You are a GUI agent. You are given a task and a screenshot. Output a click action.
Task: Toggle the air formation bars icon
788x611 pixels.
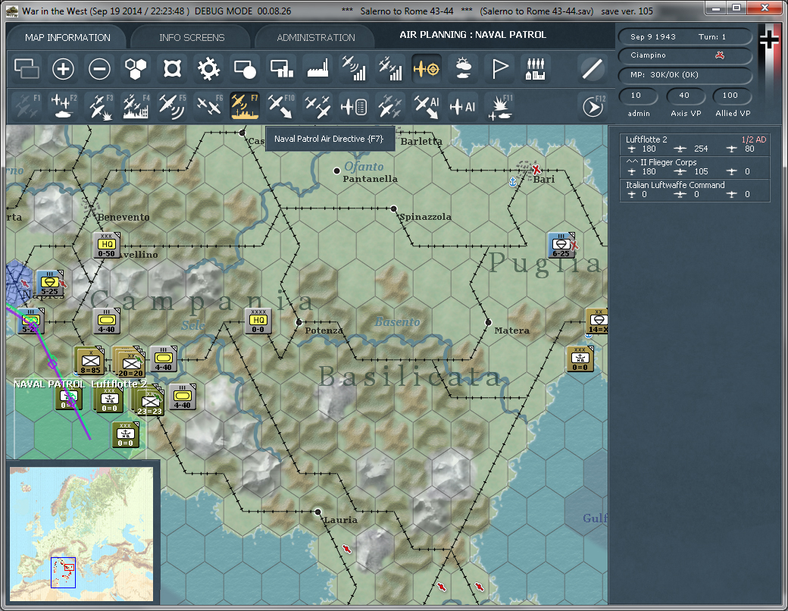390,69
